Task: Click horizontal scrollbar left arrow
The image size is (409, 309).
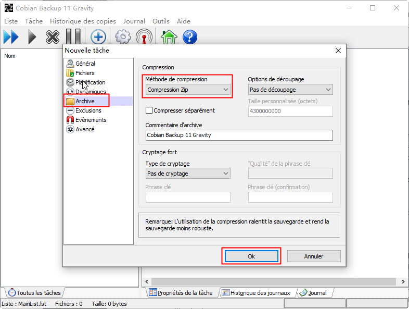Action: point(147,281)
